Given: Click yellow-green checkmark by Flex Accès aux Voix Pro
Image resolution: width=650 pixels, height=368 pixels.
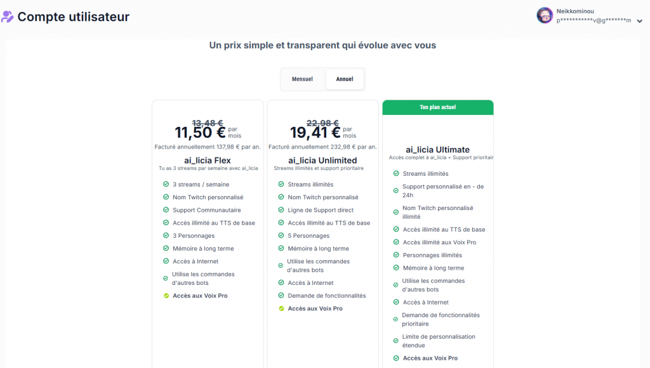Looking at the screenshot, I should pyautogui.click(x=166, y=296).
